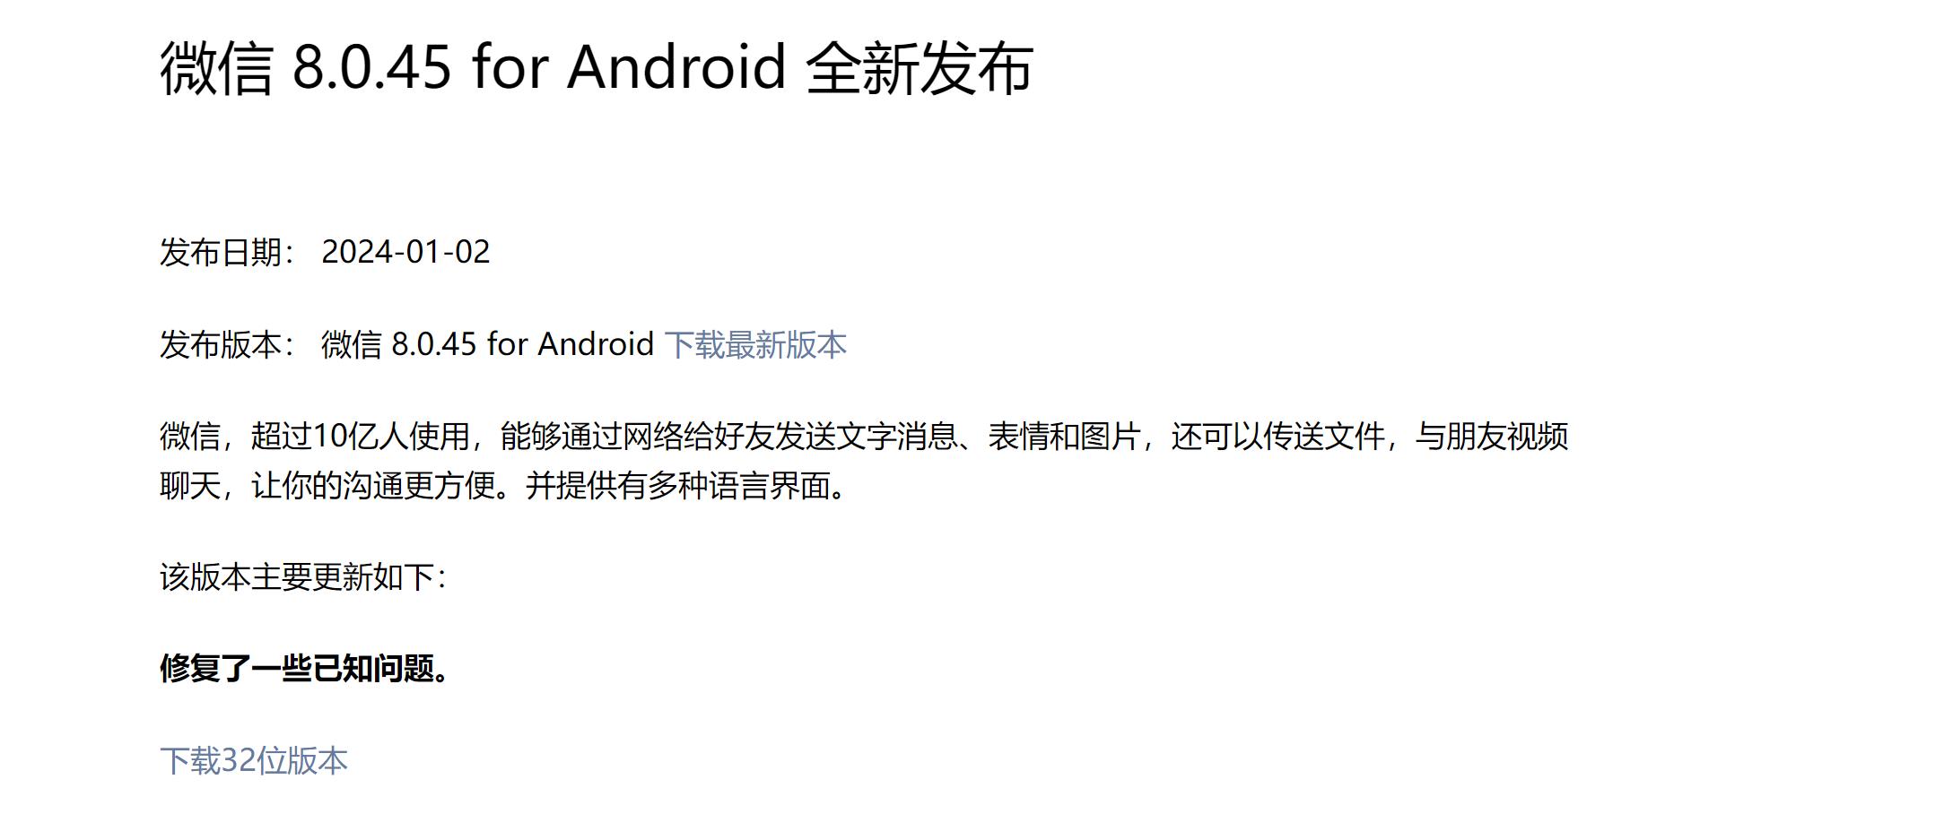Click the phrase 还可以传送文件
Image resolution: width=1944 pixels, height=840 pixels.
click(x=1278, y=437)
